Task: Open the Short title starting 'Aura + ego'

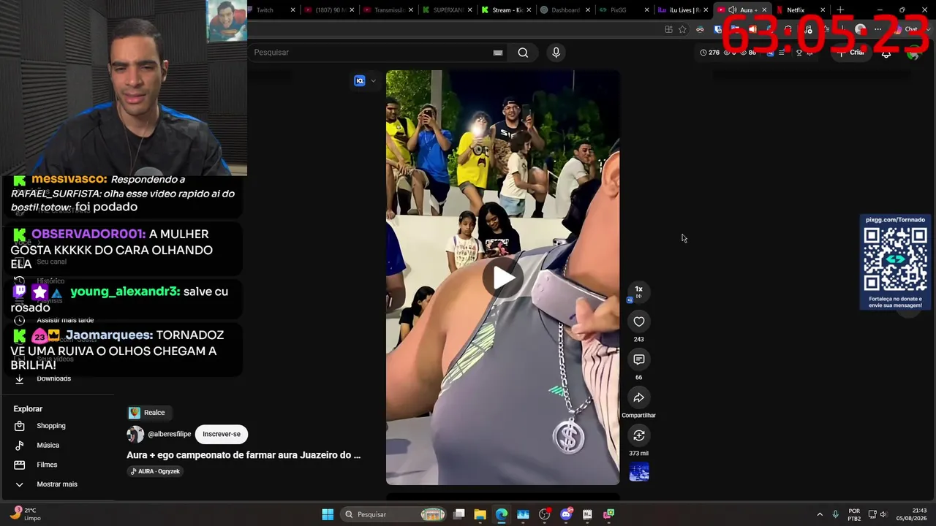Action: [244, 455]
